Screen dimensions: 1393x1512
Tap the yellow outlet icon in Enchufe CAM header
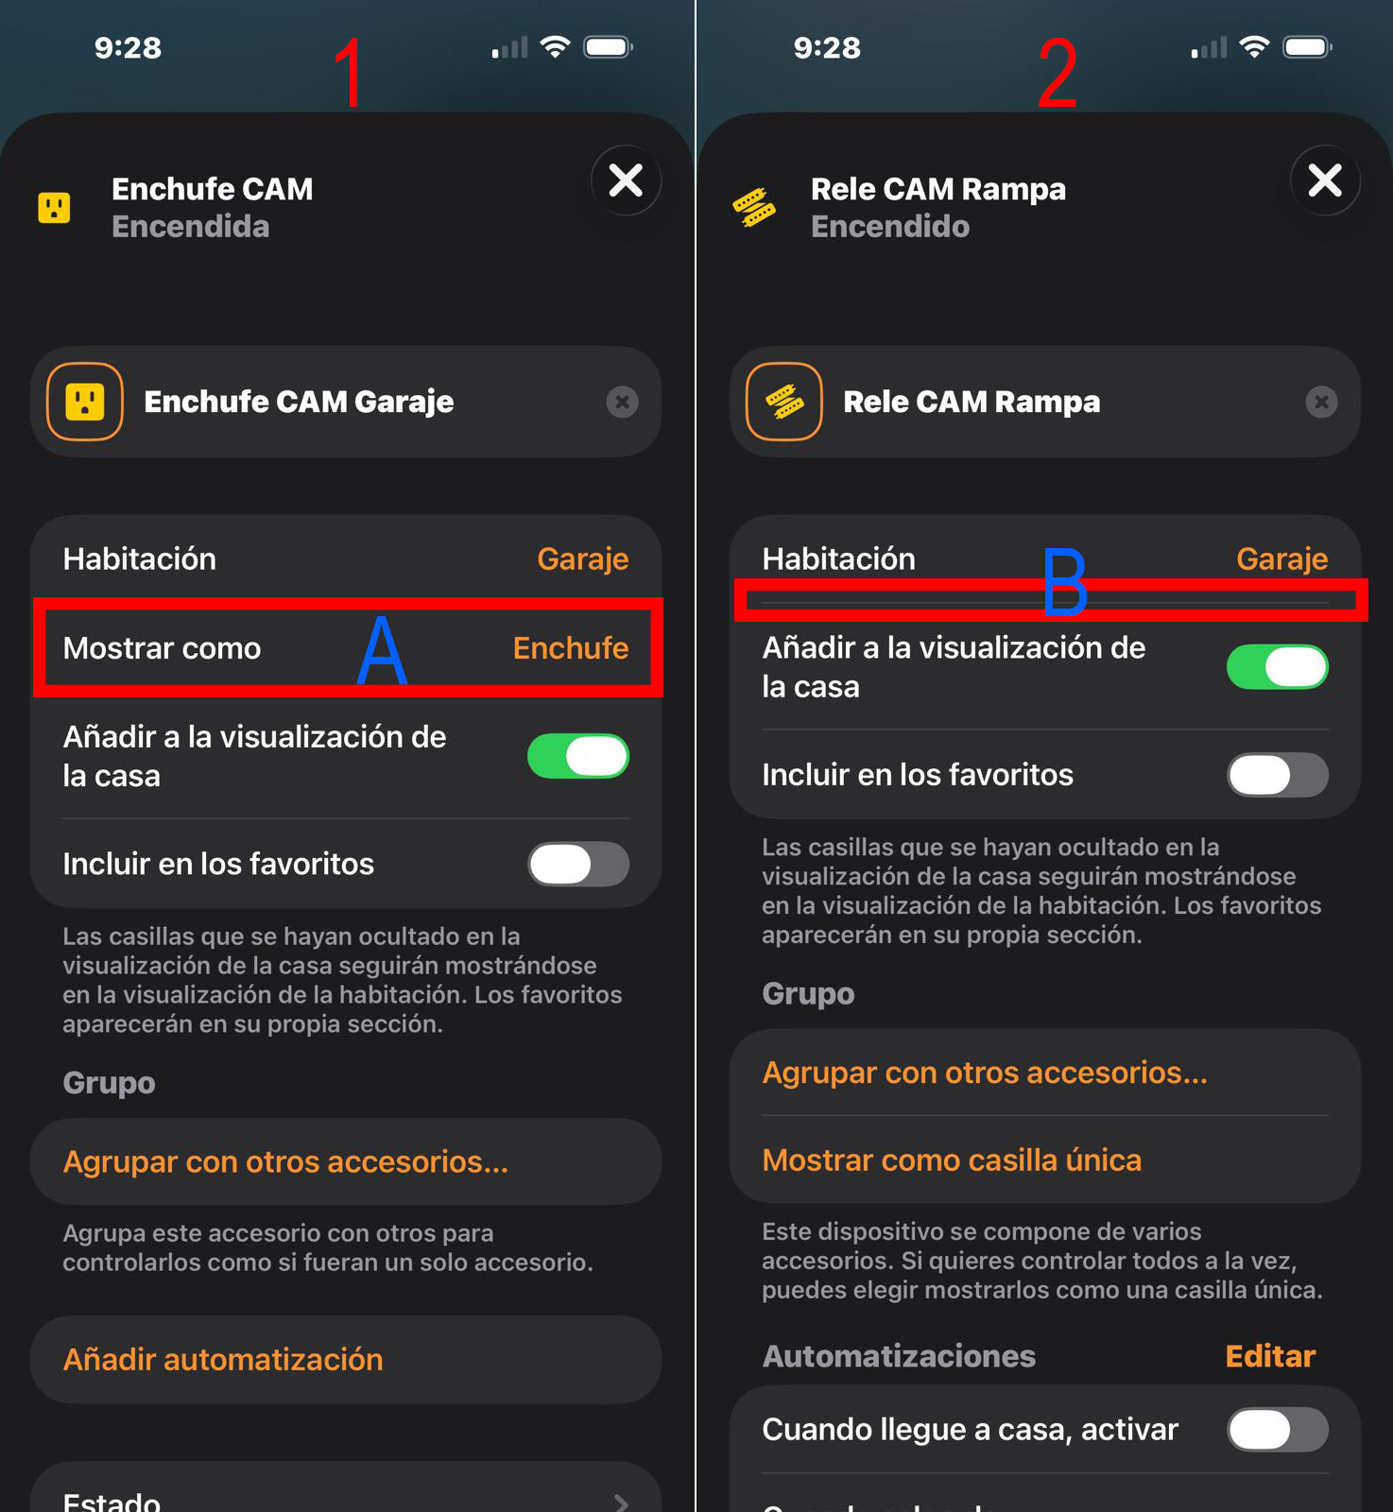click(x=54, y=207)
